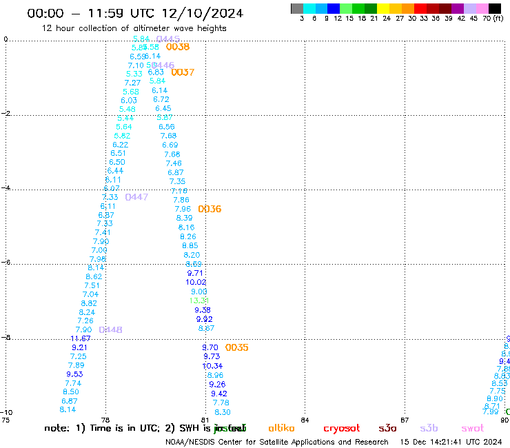Click the 8.62 wave height value
Screen dimensions: 510x448
pos(94,276)
